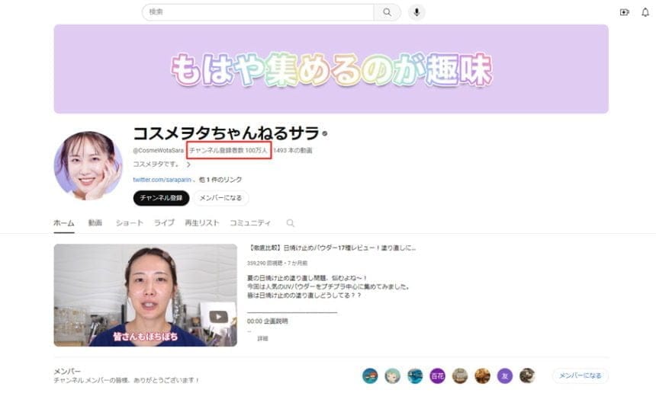Screen dimensions: 656x393
Task: Click the verified badge beside channel name
Action: click(325, 133)
